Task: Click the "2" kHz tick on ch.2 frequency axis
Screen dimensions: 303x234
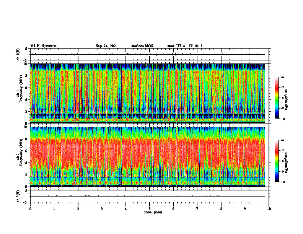Action: [26, 175]
